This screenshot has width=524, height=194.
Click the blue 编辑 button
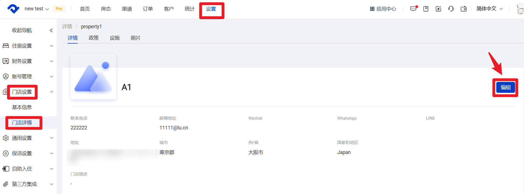point(505,87)
